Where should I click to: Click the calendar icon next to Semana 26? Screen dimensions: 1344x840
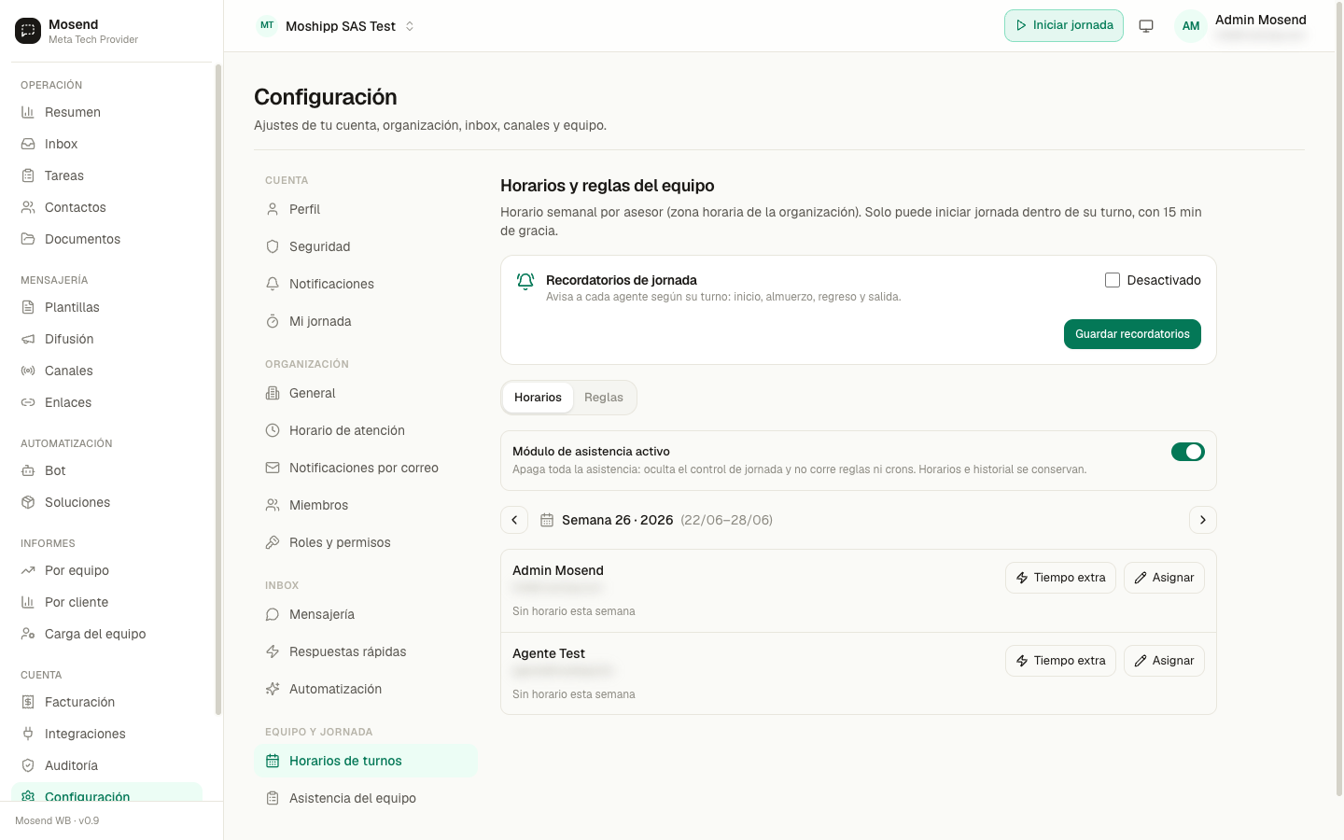[547, 520]
